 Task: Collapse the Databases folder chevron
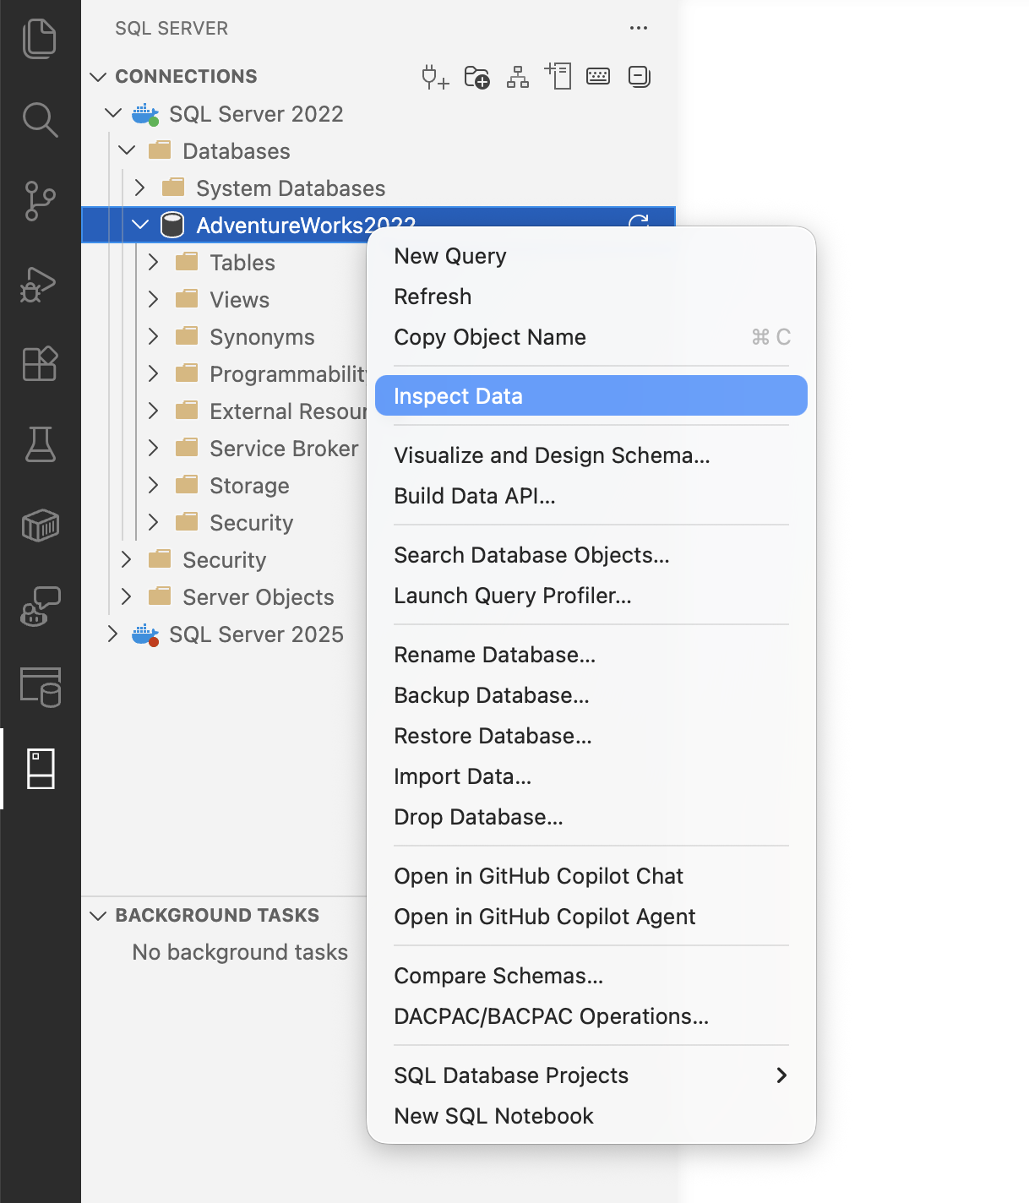pyautogui.click(x=127, y=150)
